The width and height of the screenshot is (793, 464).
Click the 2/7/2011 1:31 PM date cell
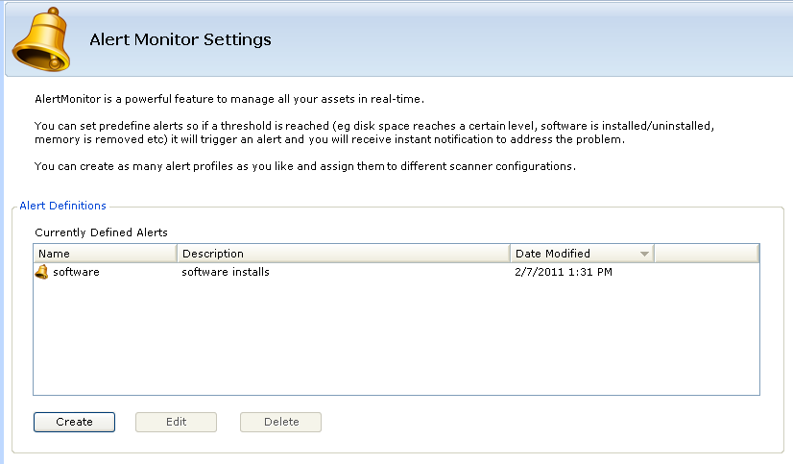coord(564,272)
